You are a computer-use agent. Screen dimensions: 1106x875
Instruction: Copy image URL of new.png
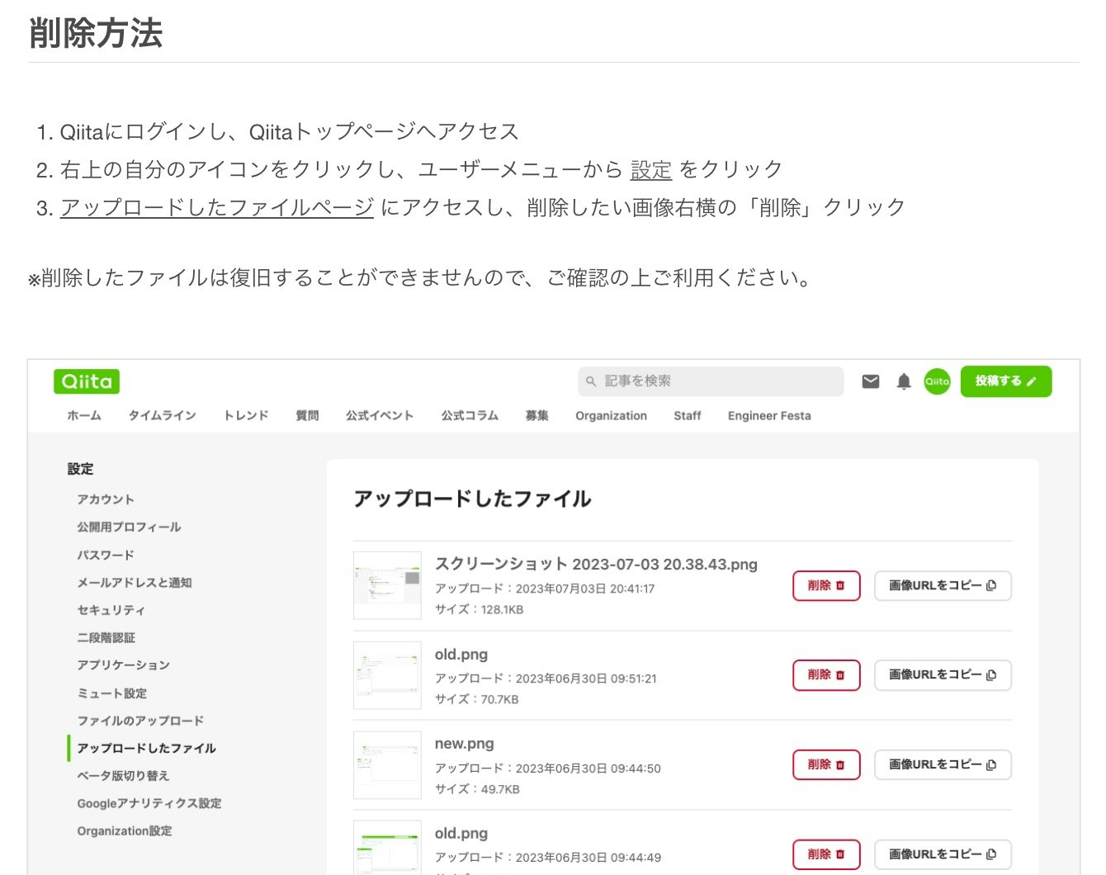(x=943, y=765)
